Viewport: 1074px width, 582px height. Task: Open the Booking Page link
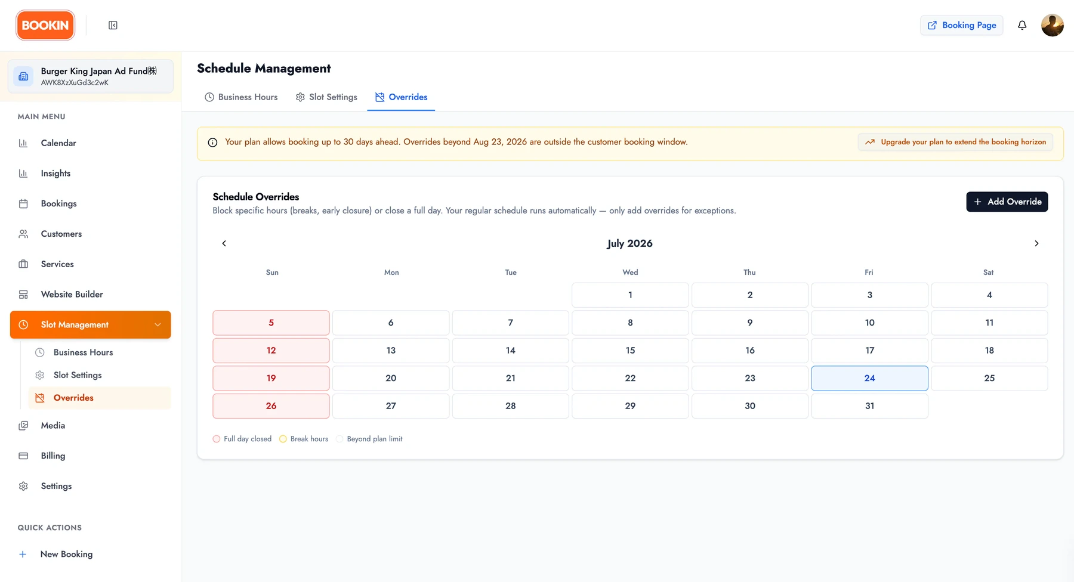click(x=962, y=25)
